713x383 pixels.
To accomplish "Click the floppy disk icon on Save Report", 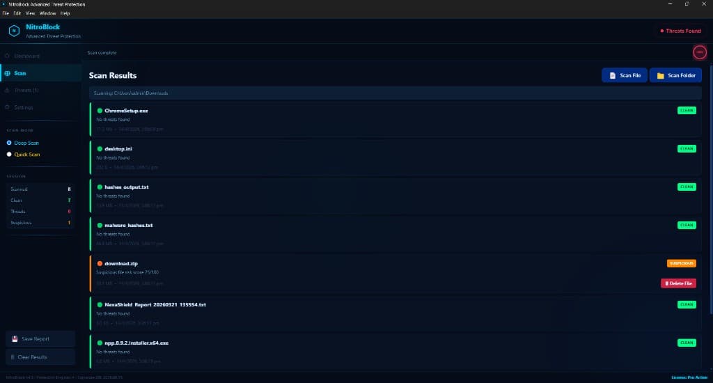I will [x=15, y=339].
